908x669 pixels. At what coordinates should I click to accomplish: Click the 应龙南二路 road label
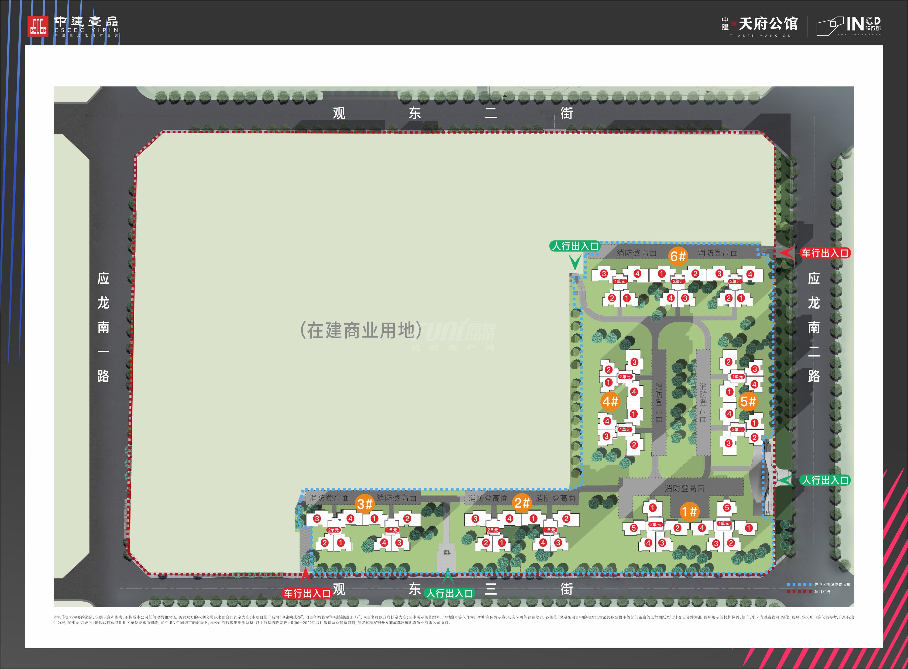[x=814, y=327]
